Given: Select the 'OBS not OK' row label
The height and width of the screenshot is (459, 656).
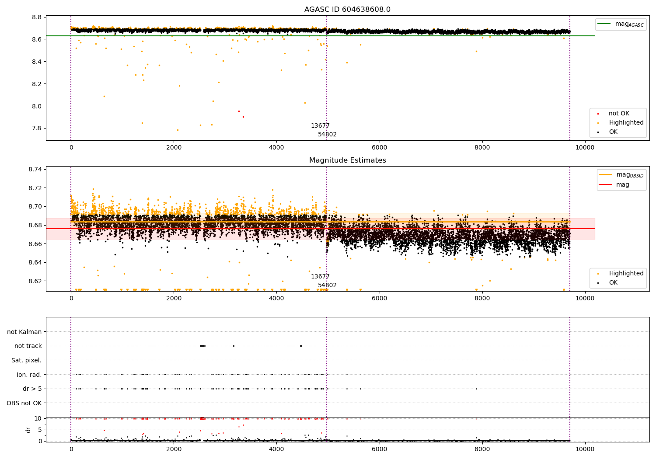Looking at the screenshot, I should tap(24, 403).
